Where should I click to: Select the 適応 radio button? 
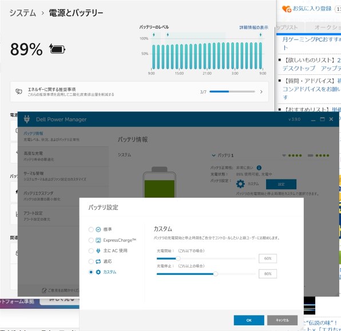[91, 261]
